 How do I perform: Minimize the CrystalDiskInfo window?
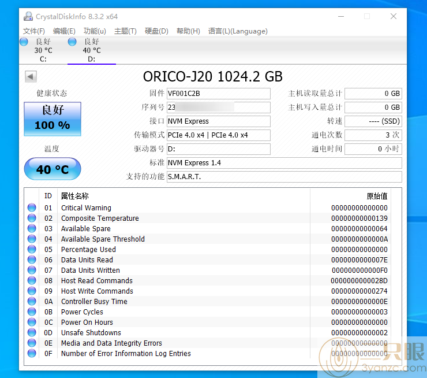pyautogui.click(x=341, y=16)
